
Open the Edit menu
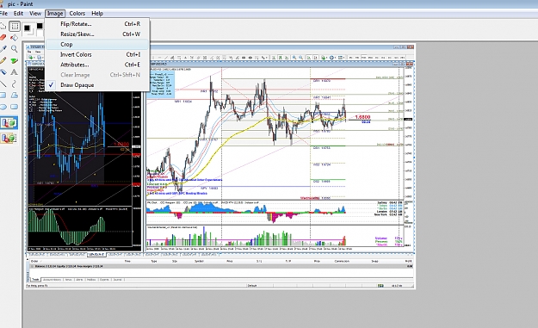pyautogui.click(x=18, y=14)
